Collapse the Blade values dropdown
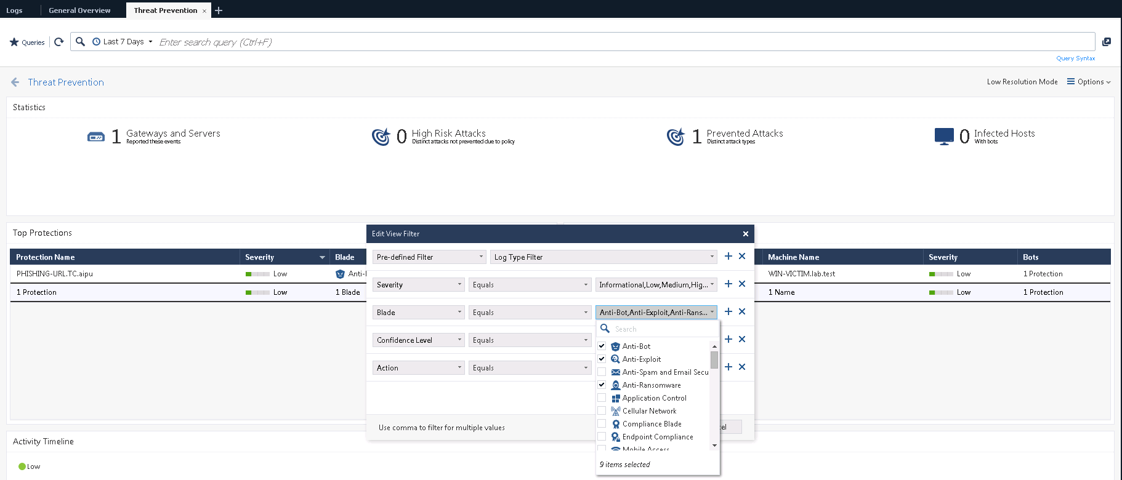1122x480 pixels. [656, 313]
